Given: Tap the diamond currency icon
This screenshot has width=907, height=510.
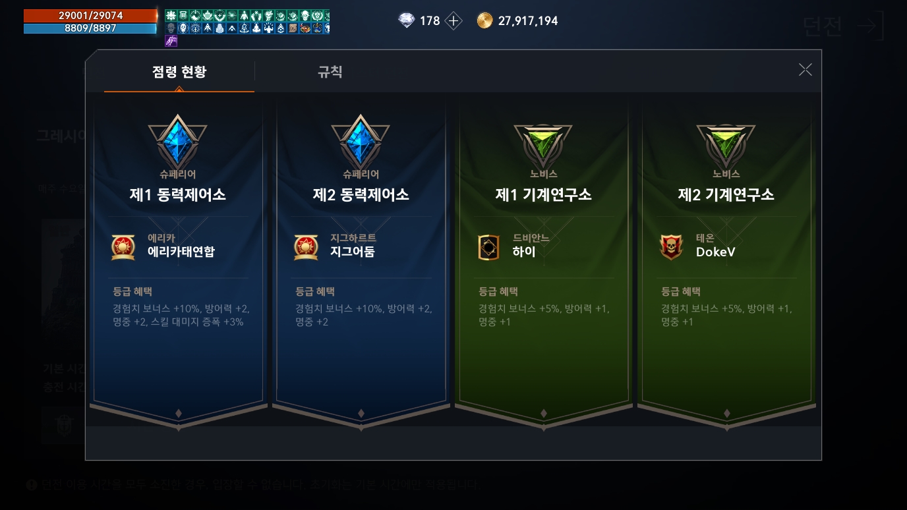Looking at the screenshot, I should (407, 20).
